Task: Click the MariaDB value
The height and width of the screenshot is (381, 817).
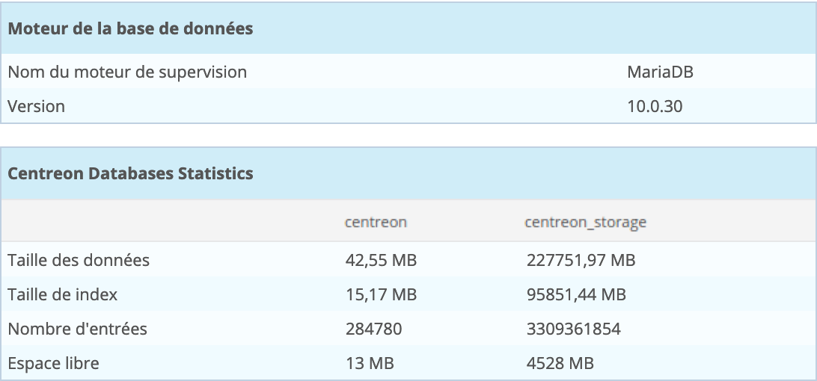Action: [660, 72]
